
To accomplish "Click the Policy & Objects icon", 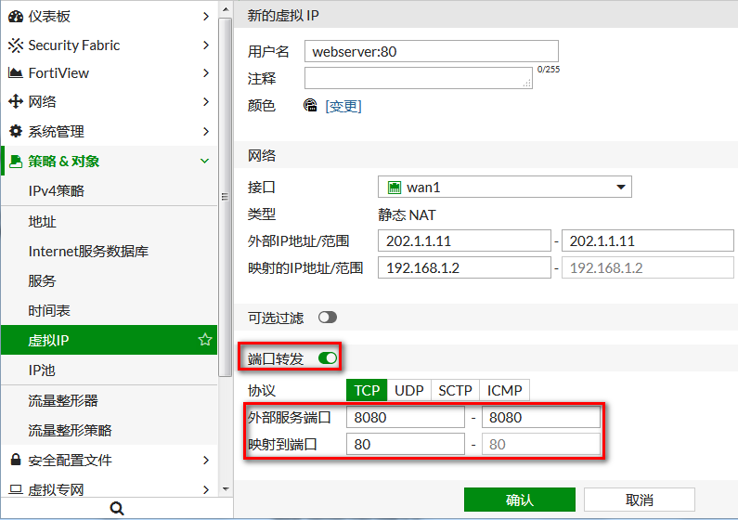I will click(x=16, y=161).
